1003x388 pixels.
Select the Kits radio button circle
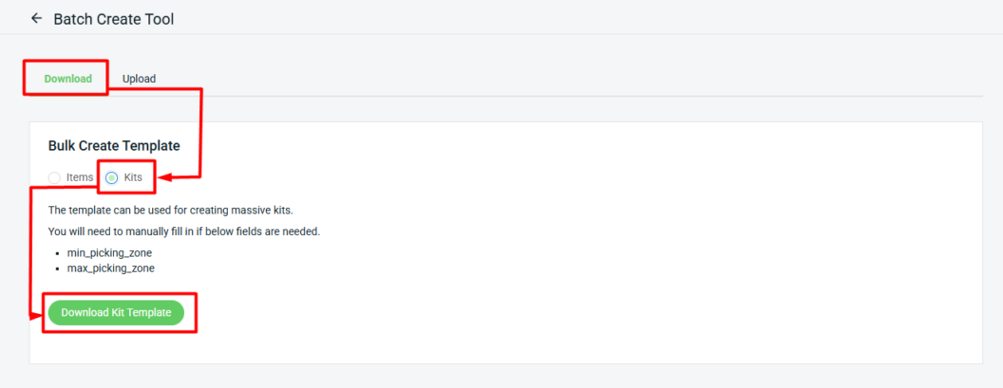112,177
